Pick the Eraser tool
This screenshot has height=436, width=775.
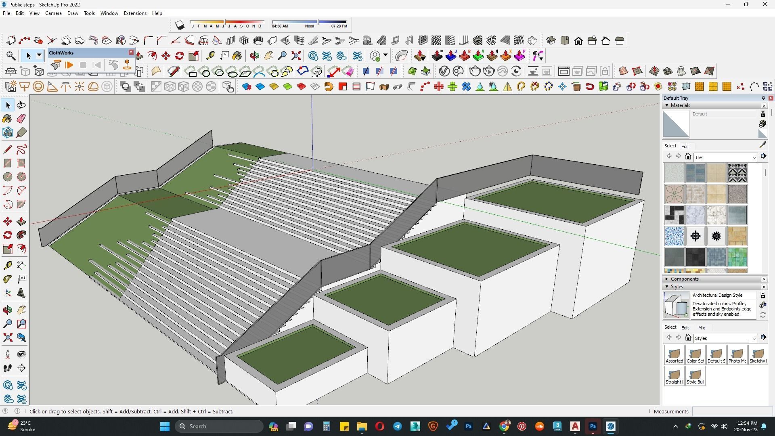[21, 118]
